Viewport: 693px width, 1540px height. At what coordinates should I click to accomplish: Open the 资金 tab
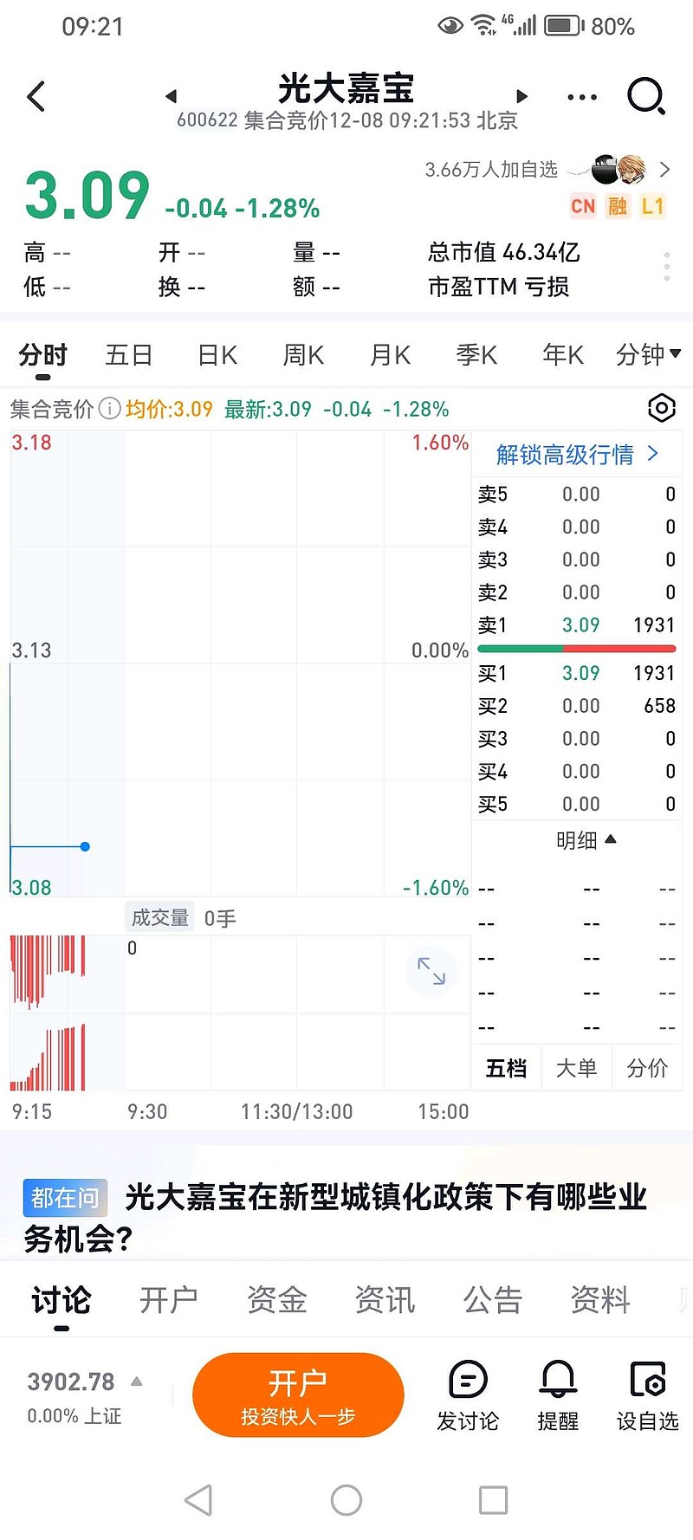pos(277,1300)
